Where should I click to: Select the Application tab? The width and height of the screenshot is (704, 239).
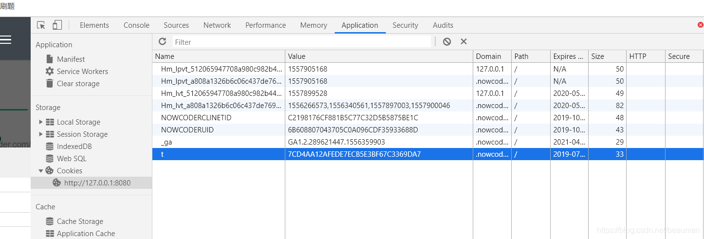[360, 25]
